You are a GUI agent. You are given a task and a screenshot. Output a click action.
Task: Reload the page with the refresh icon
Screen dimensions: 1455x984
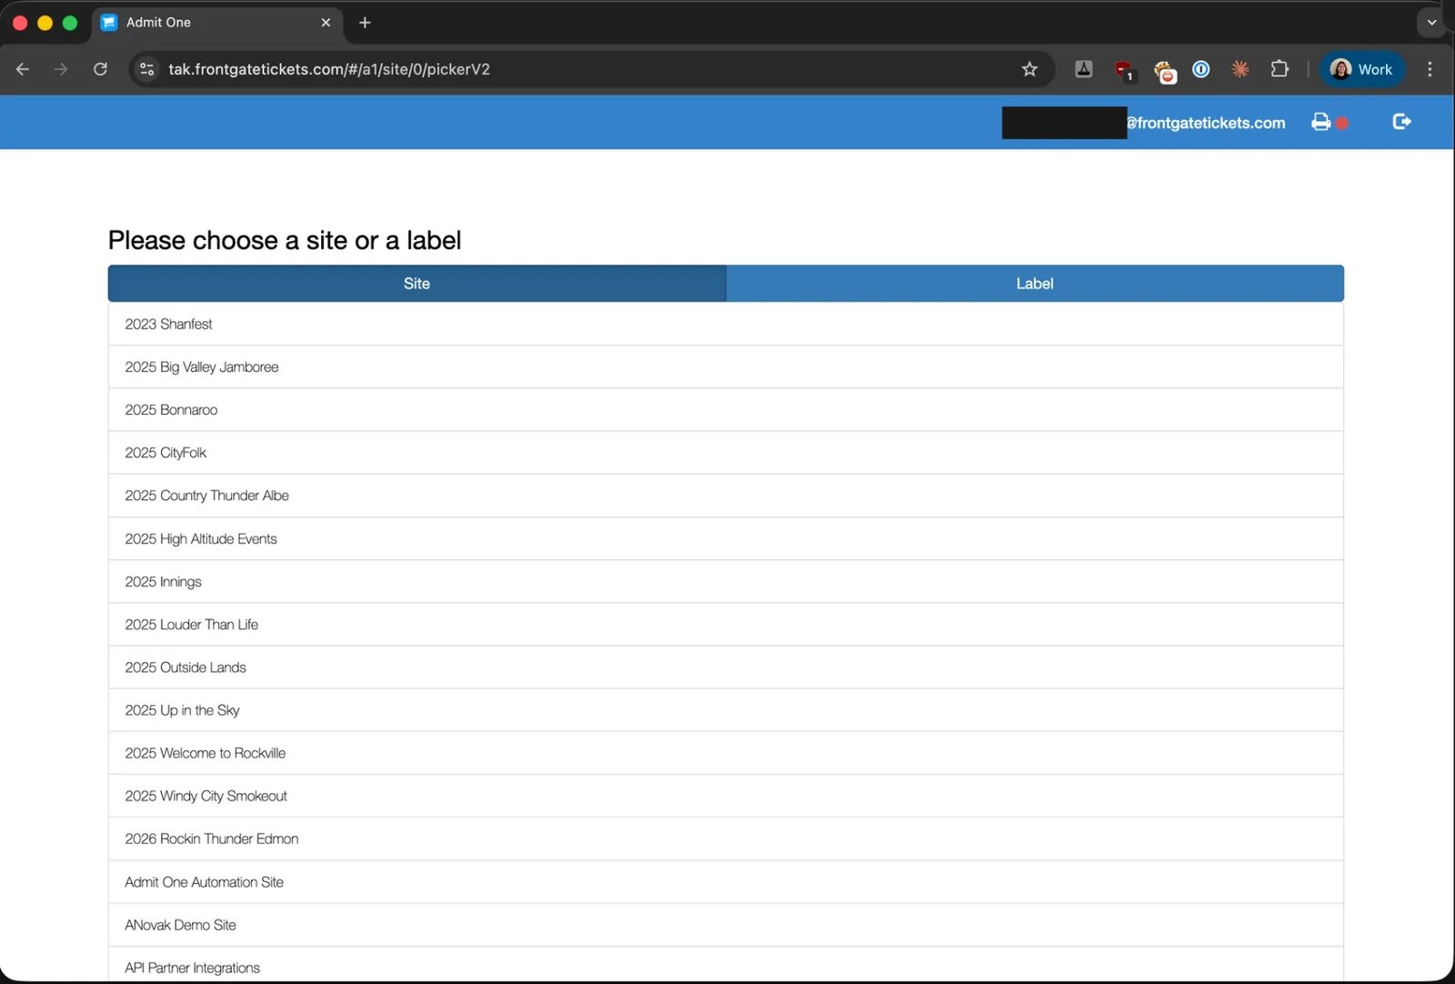click(100, 69)
